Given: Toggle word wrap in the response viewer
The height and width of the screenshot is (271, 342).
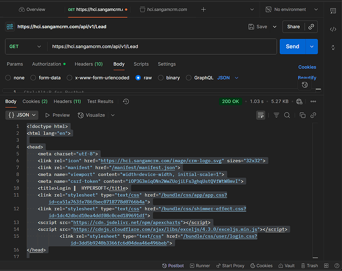Looking at the screenshot, I should [261, 115].
